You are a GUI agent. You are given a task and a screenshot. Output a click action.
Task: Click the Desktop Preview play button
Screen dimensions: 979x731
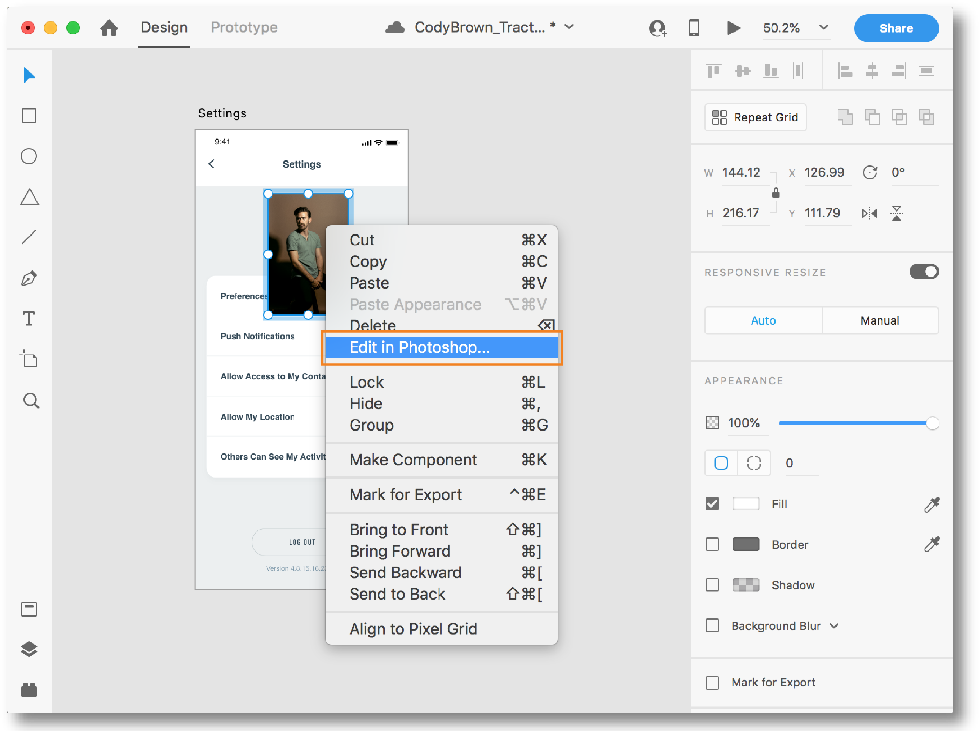point(733,28)
